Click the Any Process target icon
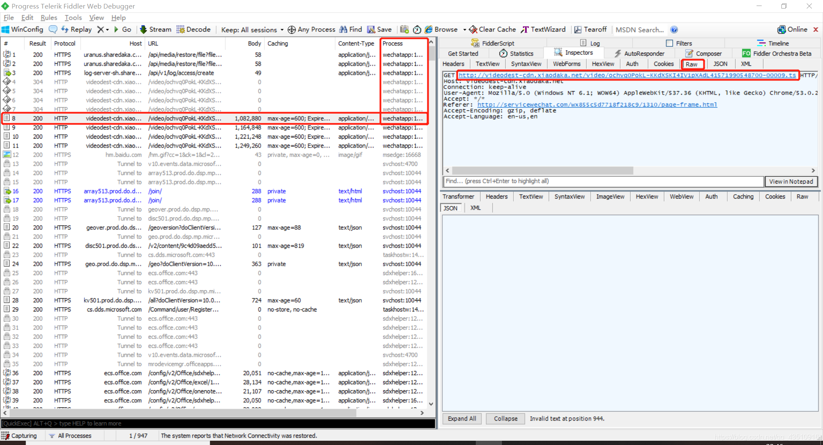Viewport: 823px width, 445px height. (291, 30)
